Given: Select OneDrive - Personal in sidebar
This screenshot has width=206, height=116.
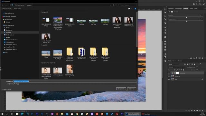Looking at the screenshot, I should pyautogui.click(x=10, y=16).
